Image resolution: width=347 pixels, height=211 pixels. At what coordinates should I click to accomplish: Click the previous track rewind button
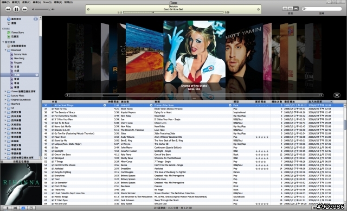click(8, 9)
